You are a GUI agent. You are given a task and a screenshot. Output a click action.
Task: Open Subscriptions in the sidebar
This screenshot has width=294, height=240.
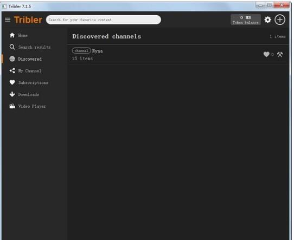coord(33,83)
